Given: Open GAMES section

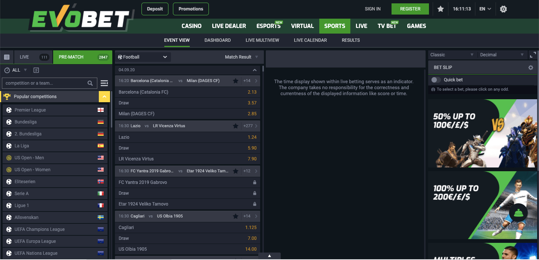Looking at the screenshot, I should [416, 26].
